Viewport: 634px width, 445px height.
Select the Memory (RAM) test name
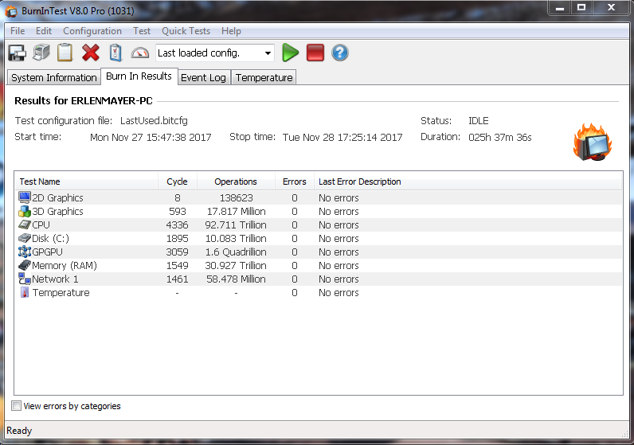point(65,266)
